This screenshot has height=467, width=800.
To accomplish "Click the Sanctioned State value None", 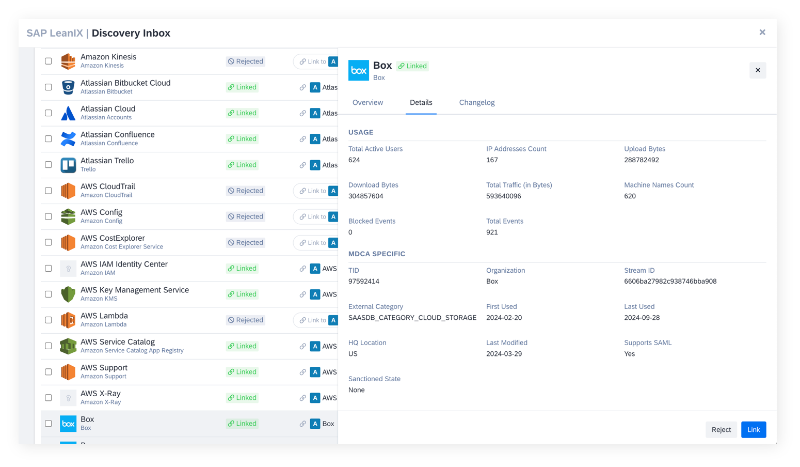I will 357,390.
